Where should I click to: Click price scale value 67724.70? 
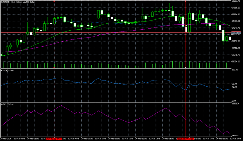click(x=236, y=15)
